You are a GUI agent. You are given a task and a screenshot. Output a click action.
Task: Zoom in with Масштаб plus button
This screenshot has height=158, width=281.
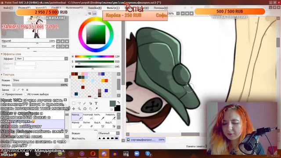[62, 41]
